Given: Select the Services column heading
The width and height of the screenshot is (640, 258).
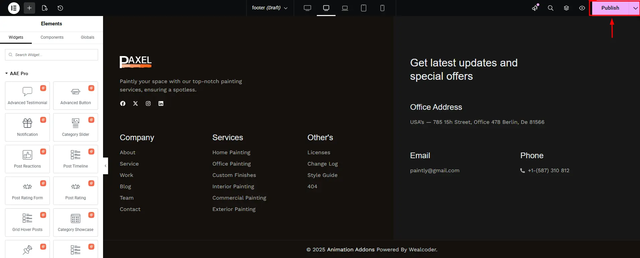Looking at the screenshot, I should pos(227,138).
